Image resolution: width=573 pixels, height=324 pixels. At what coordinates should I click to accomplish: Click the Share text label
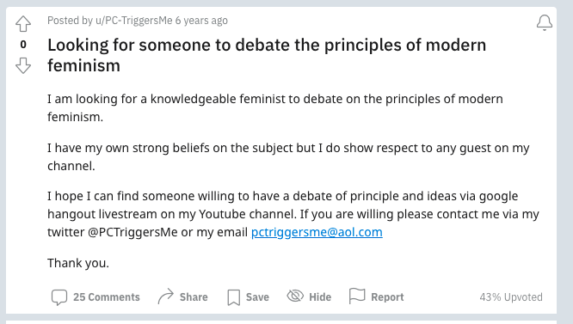point(194,297)
